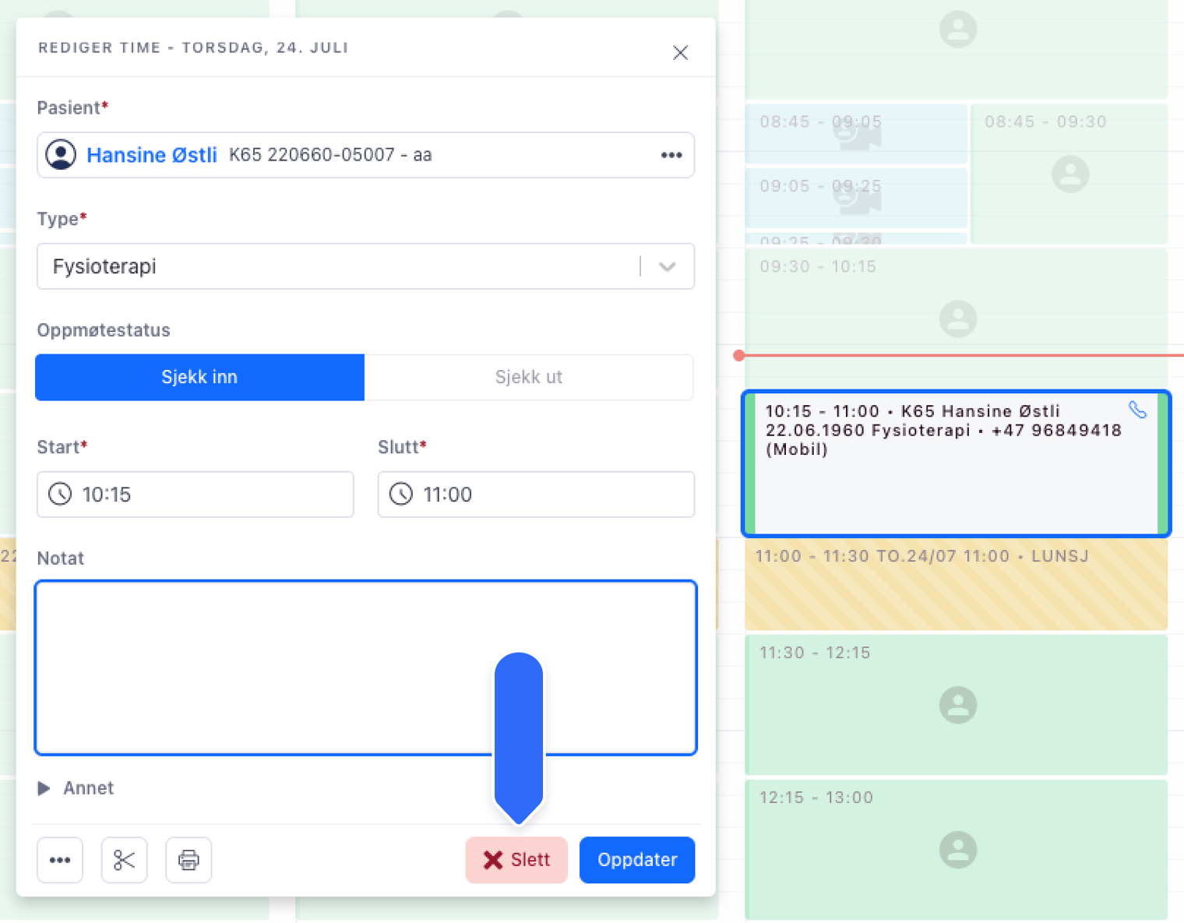The height and width of the screenshot is (923, 1184).
Task: Select the 11:00 - 11:30 Lunsj block
Action: pyautogui.click(x=956, y=586)
